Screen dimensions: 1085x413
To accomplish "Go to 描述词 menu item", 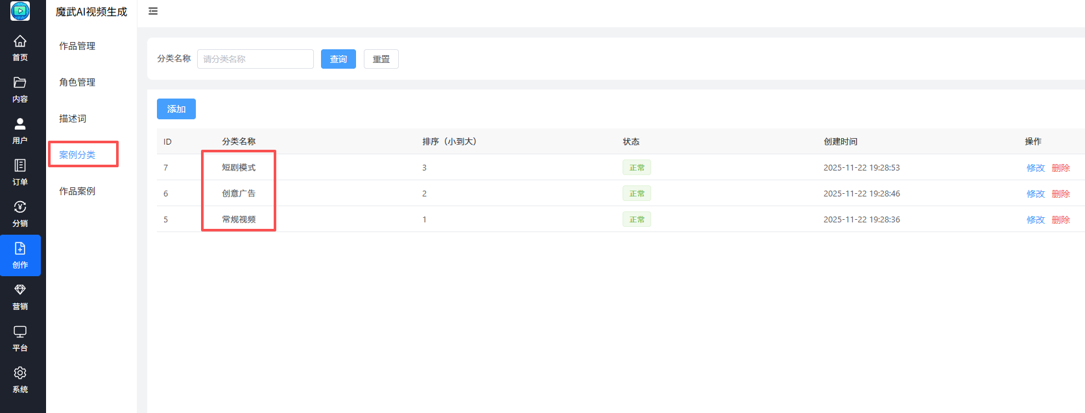I will [x=73, y=119].
